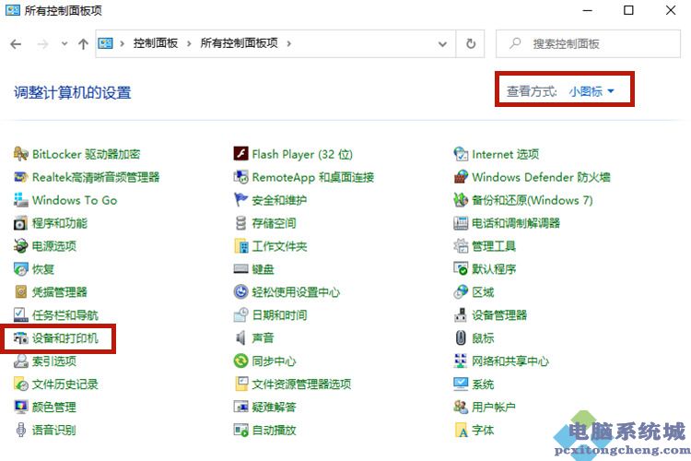Click the forward navigation arrow

42,43
